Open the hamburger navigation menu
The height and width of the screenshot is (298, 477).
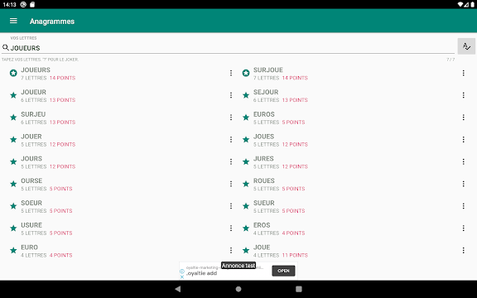coord(13,21)
